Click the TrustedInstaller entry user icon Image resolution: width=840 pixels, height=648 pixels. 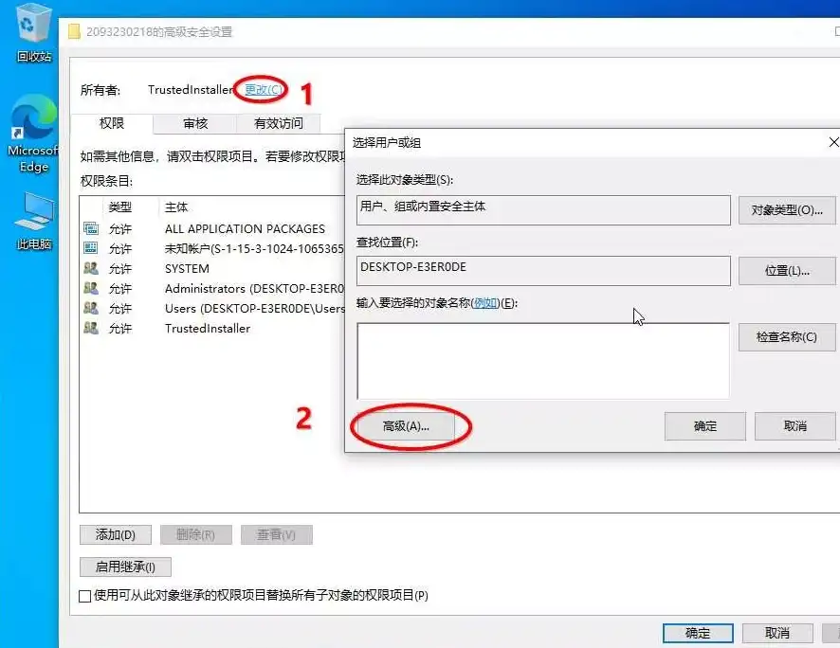tap(91, 328)
